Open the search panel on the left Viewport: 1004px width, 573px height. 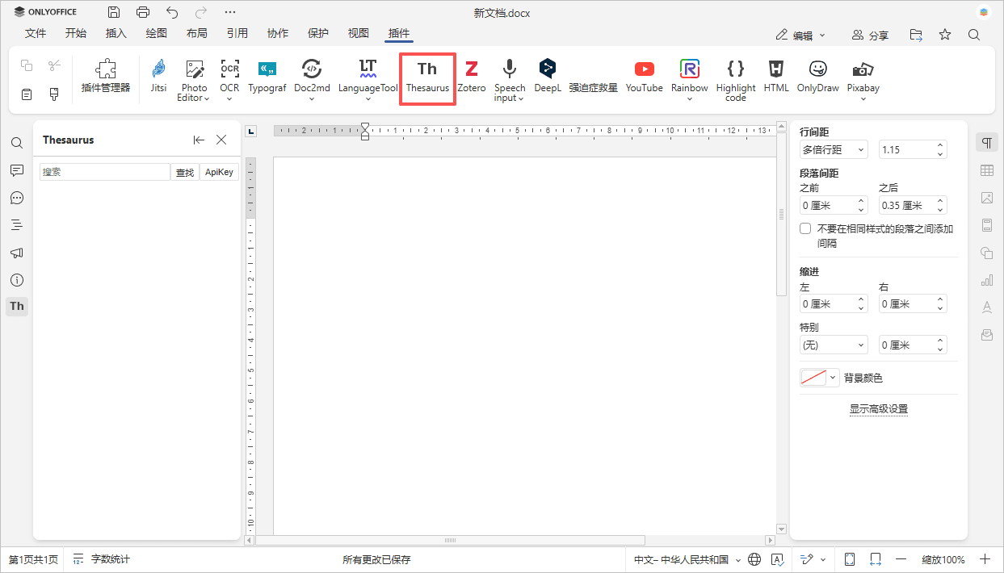click(x=17, y=143)
